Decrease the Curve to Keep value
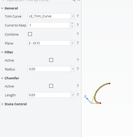Image resolution: width=133 pixels, height=137 pixels. [x=72, y=26]
